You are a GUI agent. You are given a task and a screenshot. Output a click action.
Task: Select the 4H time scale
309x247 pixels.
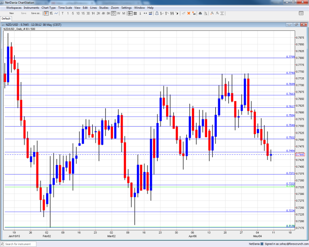point(103,13)
